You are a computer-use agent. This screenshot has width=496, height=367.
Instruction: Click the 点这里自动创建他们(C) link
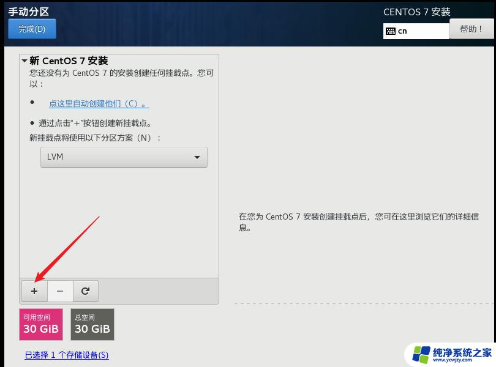(99, 103)
